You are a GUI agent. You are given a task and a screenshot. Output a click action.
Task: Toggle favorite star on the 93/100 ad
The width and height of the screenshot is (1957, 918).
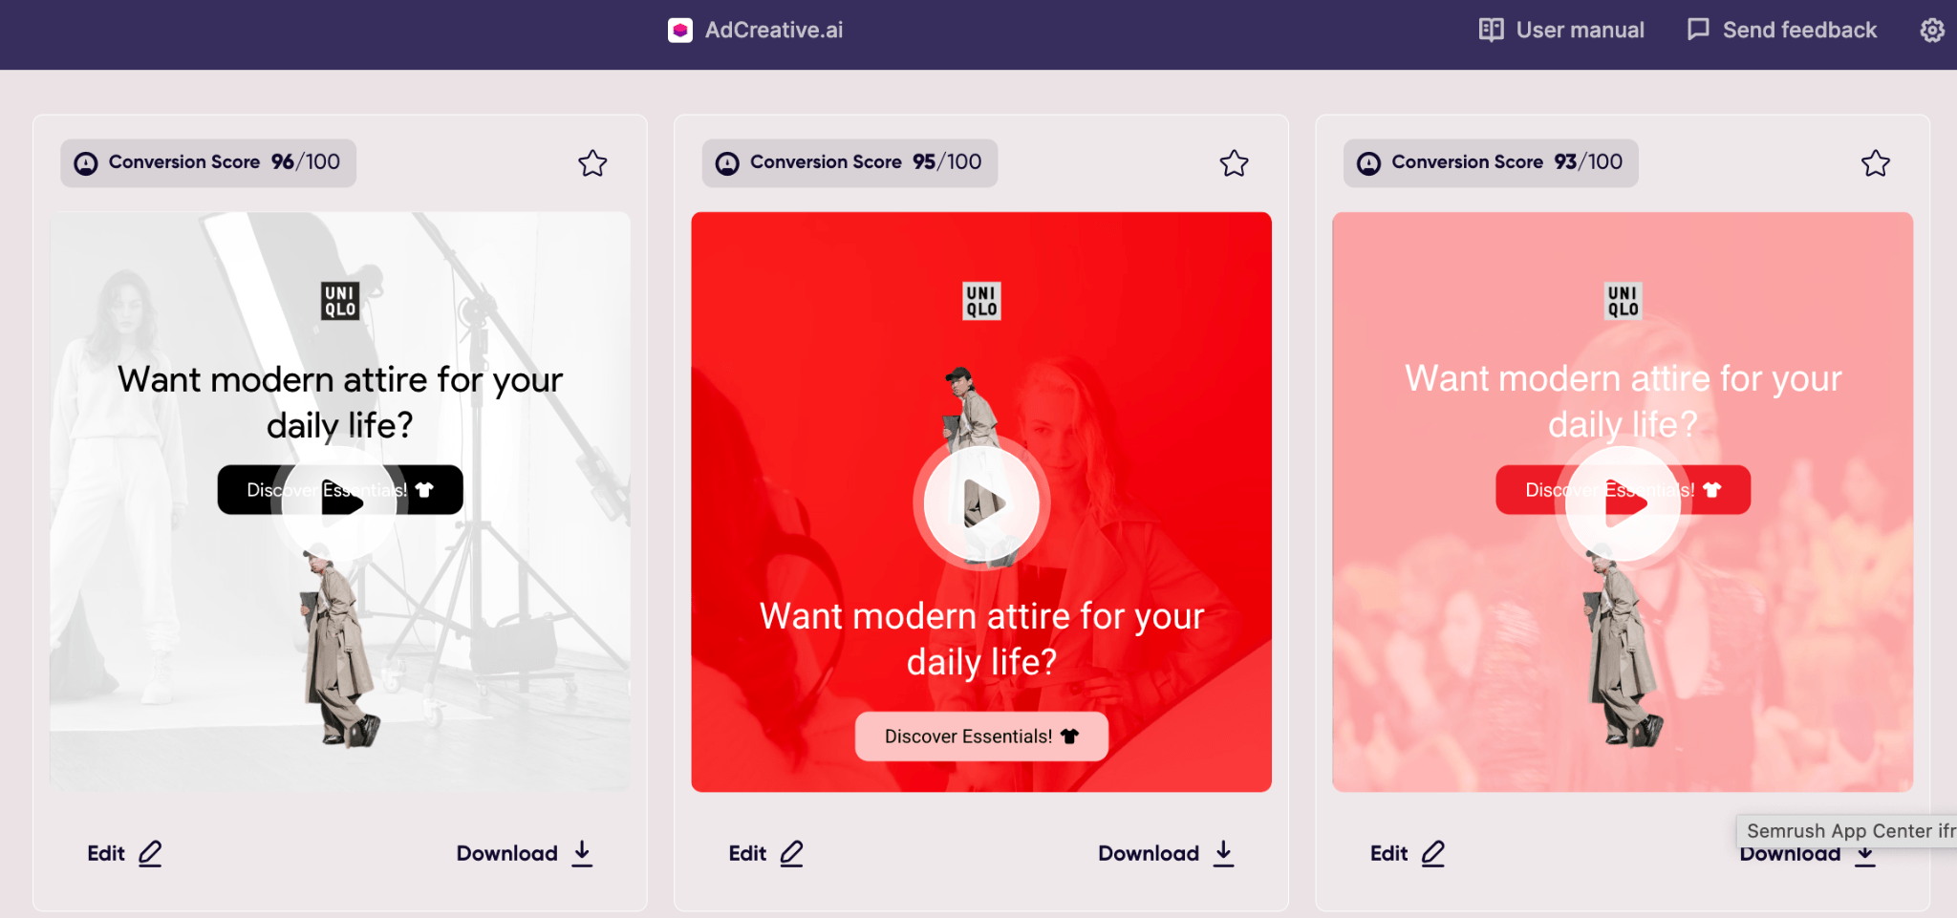(x=1876, y=163)
